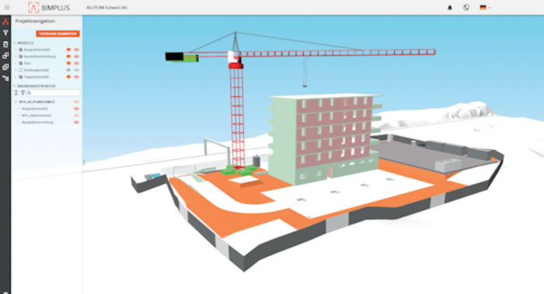544x294 pixels.
Task: Click the BIMPLUS logo link
Action: click(49, 7)
